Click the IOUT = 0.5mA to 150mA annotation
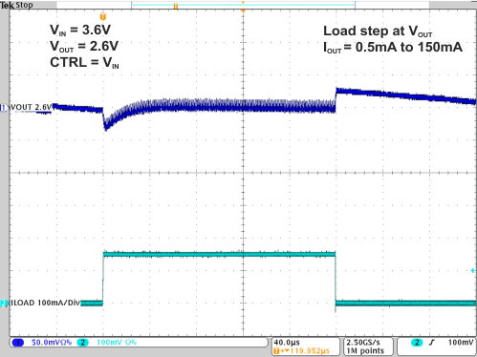 pyautogui.click(x=393, y=48)
